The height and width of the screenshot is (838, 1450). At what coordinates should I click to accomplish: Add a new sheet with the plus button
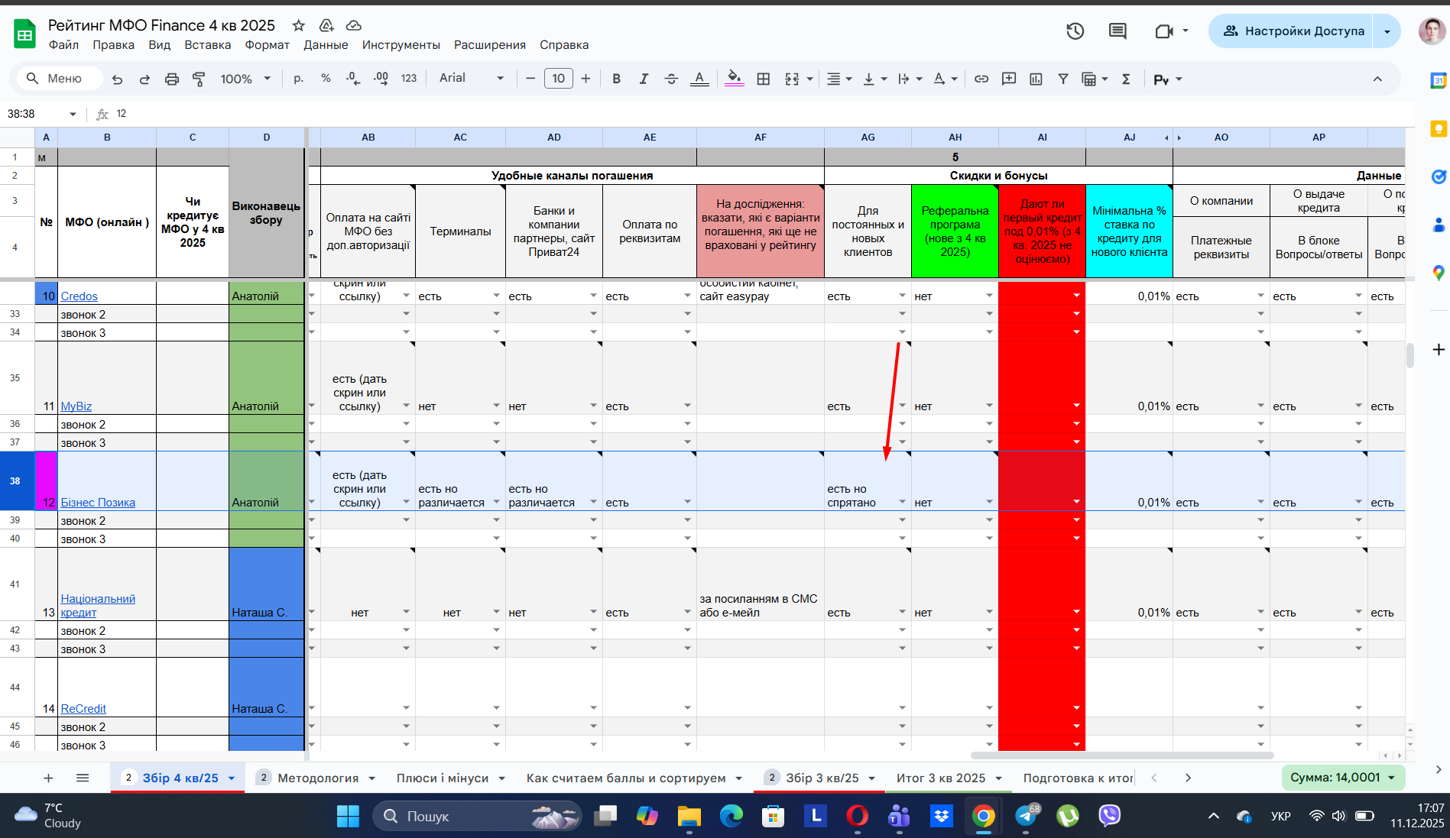tap(48, 778)
